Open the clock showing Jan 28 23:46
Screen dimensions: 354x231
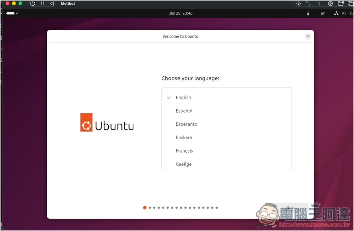click(181, 13)
